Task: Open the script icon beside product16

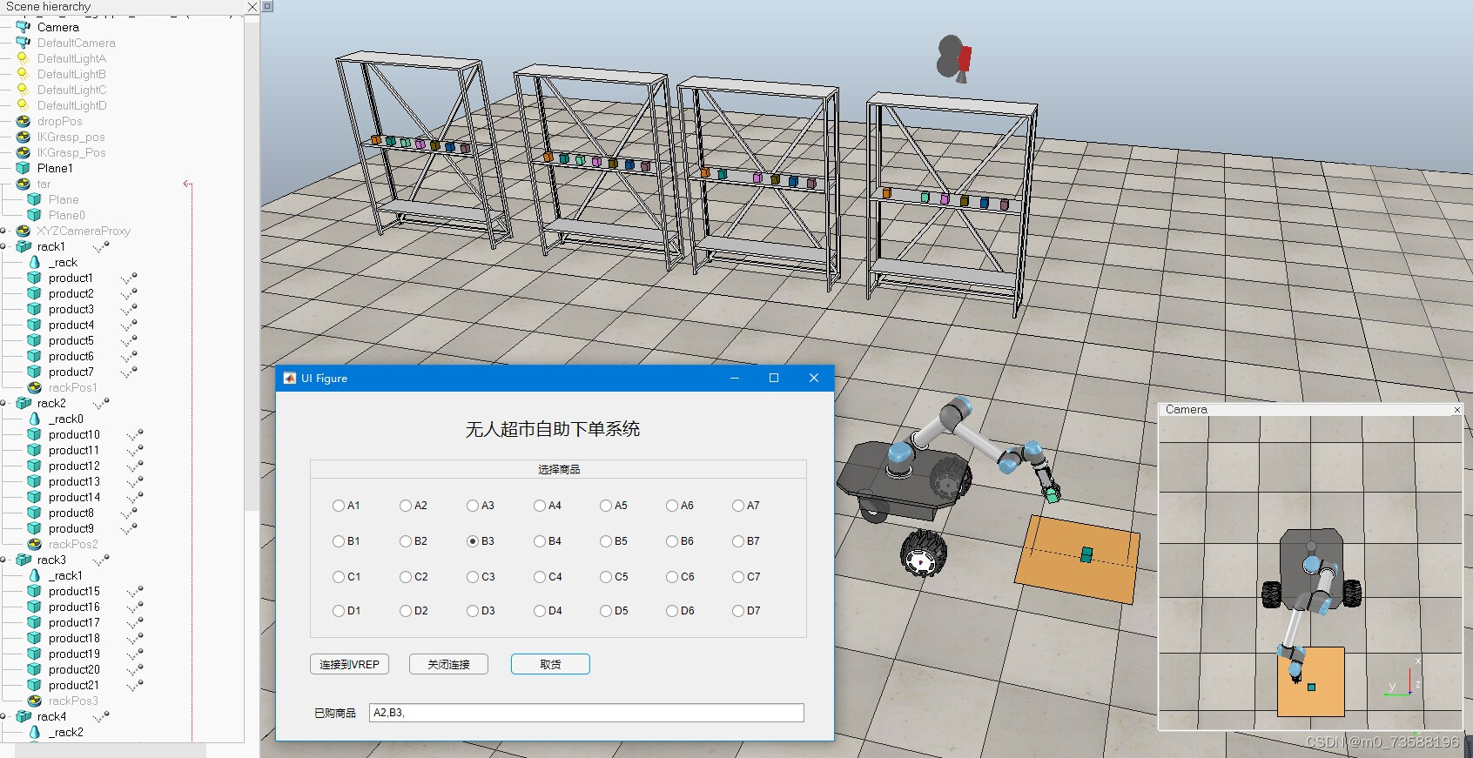Action: click(x=134, y=607)
